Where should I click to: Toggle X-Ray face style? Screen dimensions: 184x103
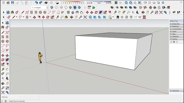click(52, 7)
